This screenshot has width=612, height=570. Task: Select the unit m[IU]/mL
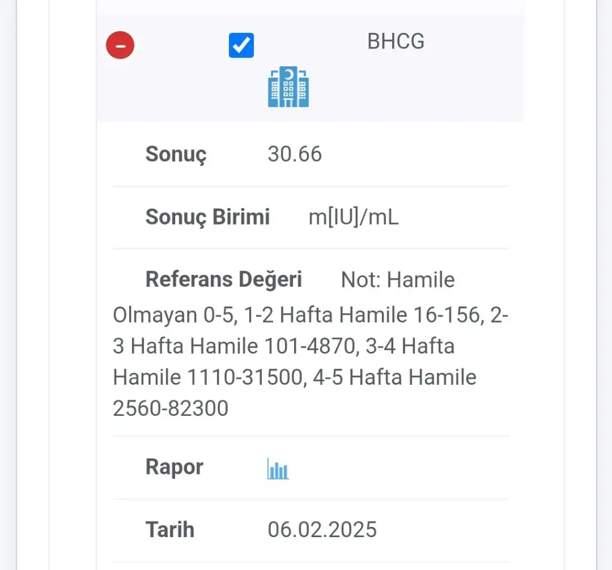(x=354, y=217)
